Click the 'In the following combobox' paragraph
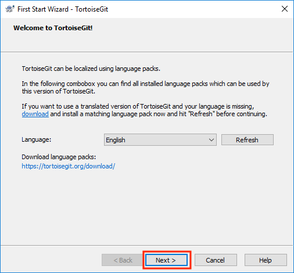This screenshot has height=273, width=294. (145, 88)
